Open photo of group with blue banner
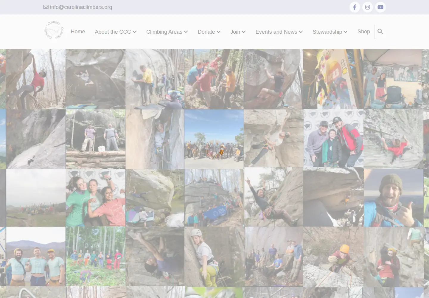 pyautogui.click(x=214, y=198)
